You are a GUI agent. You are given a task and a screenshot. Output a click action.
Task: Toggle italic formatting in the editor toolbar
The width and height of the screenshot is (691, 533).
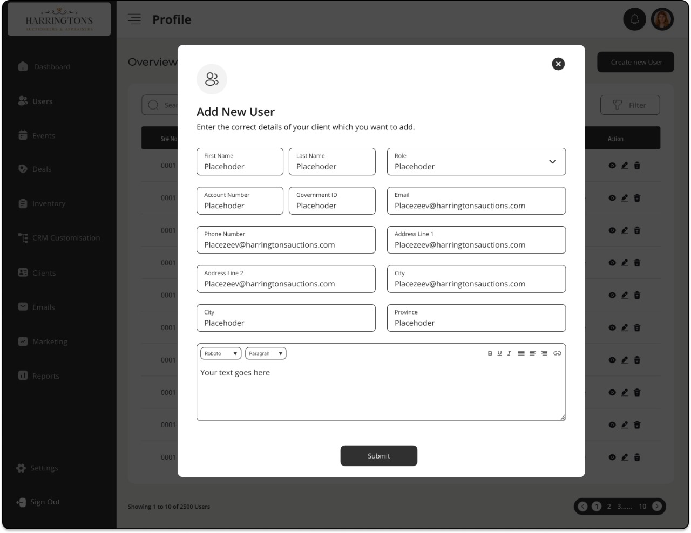click(509, 353)
